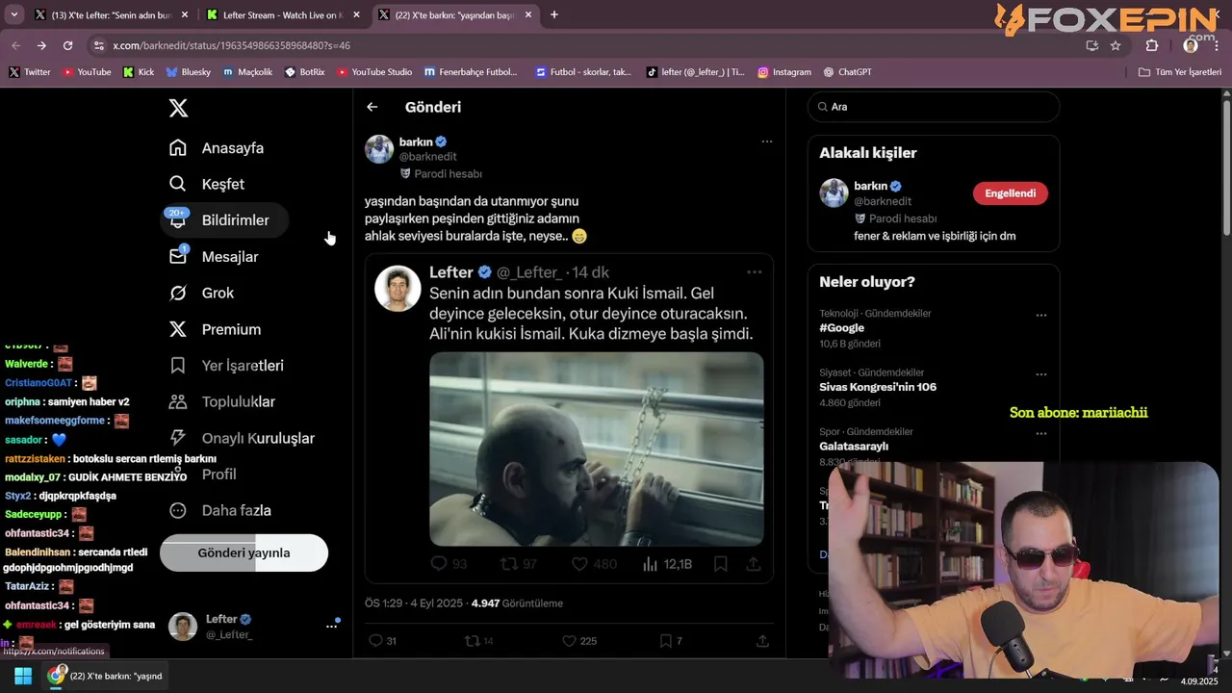Screen dimensions: 1232x693
Task: Open the Maçkolik bookmark
Action: [247, 72]
